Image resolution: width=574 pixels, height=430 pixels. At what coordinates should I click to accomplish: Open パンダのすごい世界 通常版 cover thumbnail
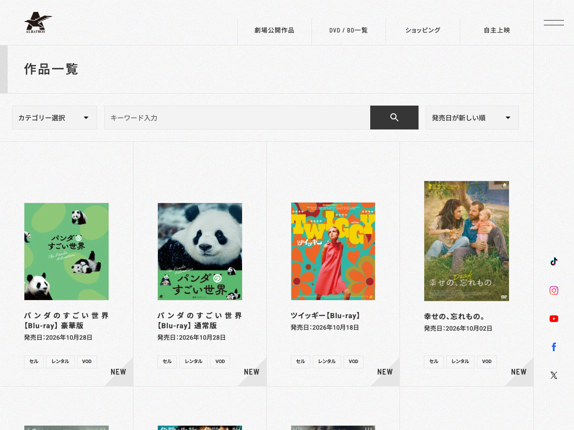200,251
